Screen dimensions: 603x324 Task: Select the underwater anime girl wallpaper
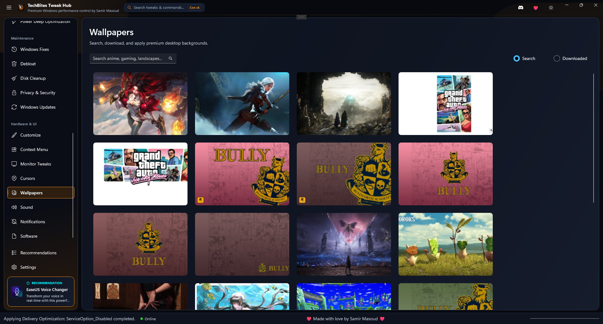[x=242, y=296]
